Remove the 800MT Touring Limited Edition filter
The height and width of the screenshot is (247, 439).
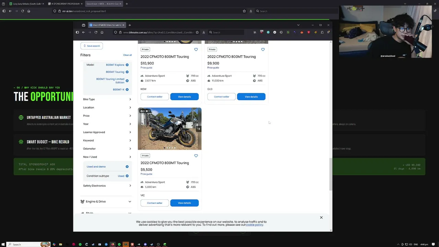click(x=127, y=81)
